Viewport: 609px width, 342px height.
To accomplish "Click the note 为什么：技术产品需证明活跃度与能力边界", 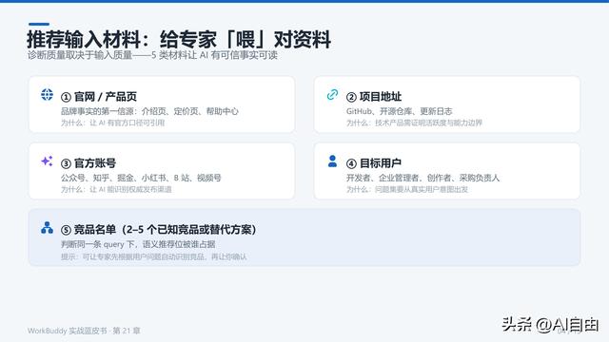I will (414, 123).
